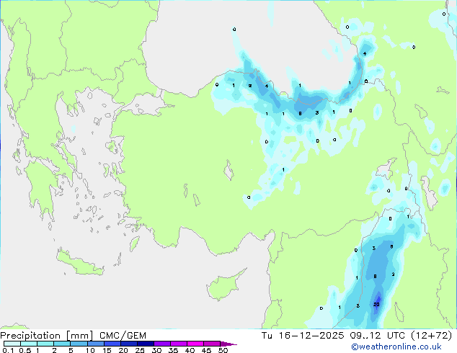
Task: Click legend swatch between 15 and 20
Action: coord(112,344)
